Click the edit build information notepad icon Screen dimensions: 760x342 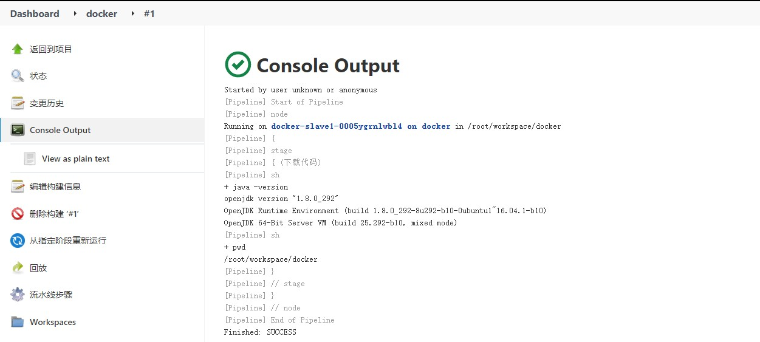tap(18, 186)
